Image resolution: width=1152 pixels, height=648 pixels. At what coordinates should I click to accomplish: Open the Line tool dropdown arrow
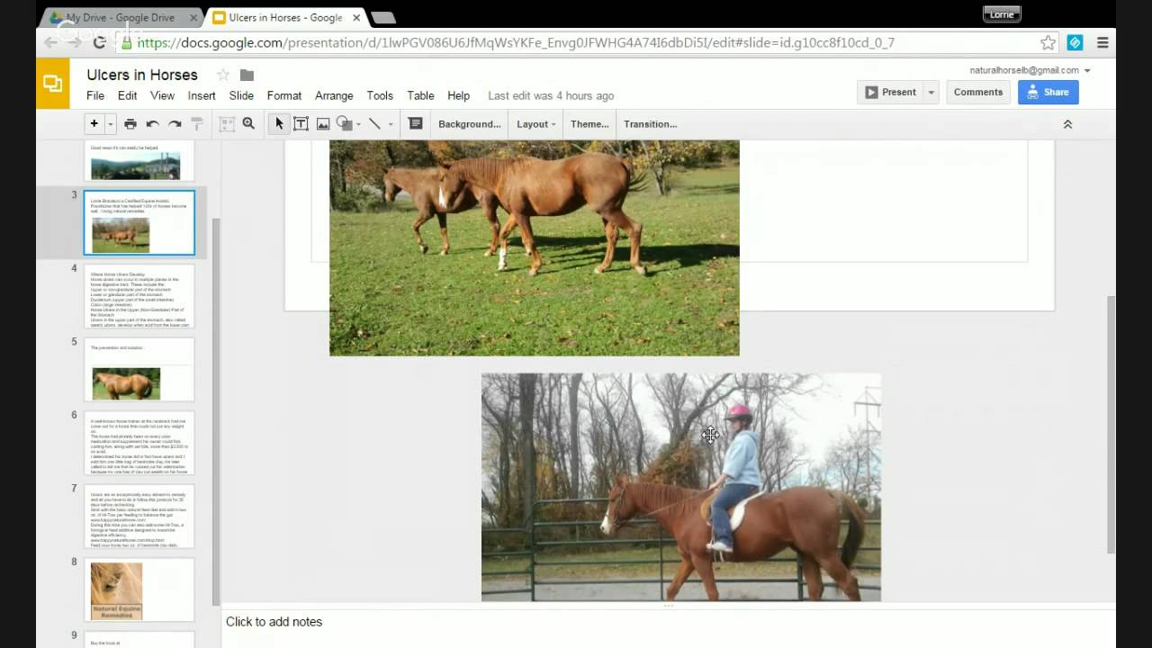[390, 124]
